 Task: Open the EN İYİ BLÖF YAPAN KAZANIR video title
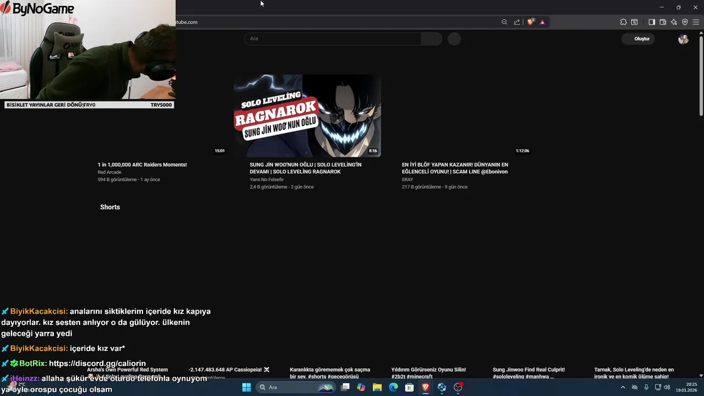point(455,168)
